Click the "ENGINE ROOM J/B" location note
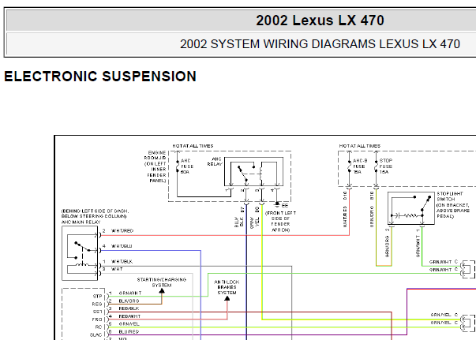The height and width of the screenshot is (340, 476). click(156, 166)
